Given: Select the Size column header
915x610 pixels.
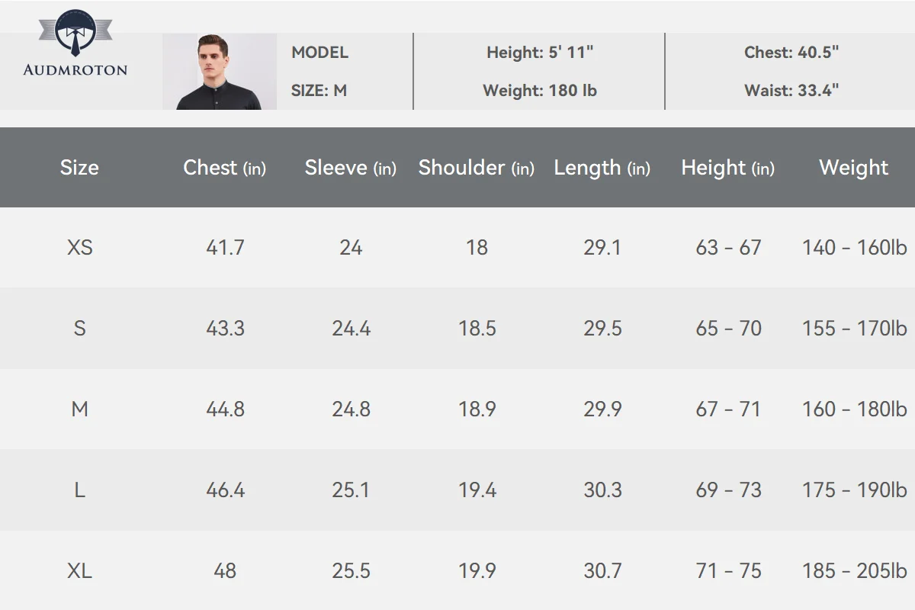Looking at the screenshot, I should pos(79,168).
